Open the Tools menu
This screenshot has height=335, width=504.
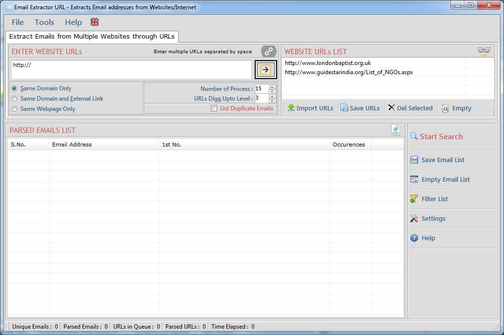tap(44, 22)
